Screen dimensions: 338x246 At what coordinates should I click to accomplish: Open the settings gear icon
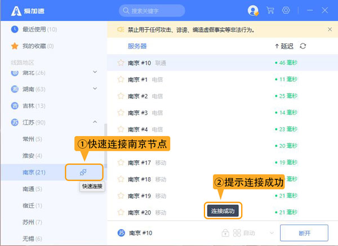tap(286, 10)
